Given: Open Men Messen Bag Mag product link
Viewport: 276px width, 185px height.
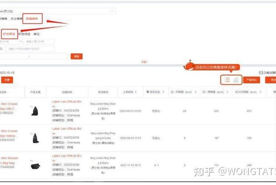Looking at the screenshot, I should [9, 161].
